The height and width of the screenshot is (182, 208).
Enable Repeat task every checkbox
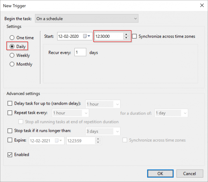pyautogui.click(x=10, y=113)
